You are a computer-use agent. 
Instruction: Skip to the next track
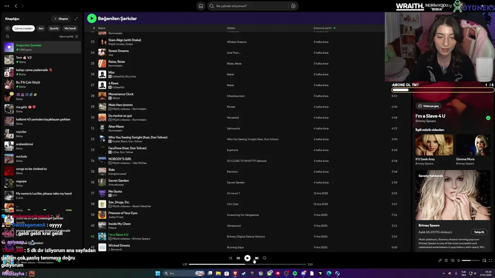click(256, 258)
